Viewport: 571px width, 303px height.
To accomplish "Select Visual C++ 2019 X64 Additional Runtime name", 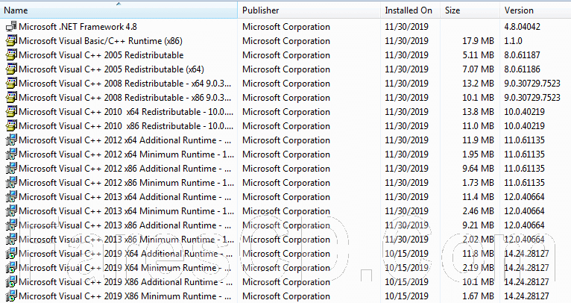I will click(126, 254).
